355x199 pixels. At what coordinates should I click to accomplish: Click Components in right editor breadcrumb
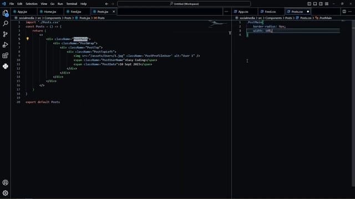[x=273, y=18]
